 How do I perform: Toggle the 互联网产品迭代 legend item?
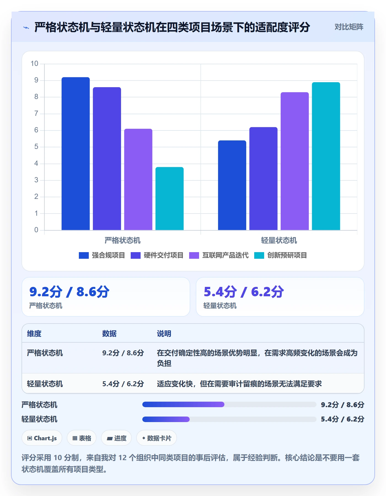click(219, 255)
